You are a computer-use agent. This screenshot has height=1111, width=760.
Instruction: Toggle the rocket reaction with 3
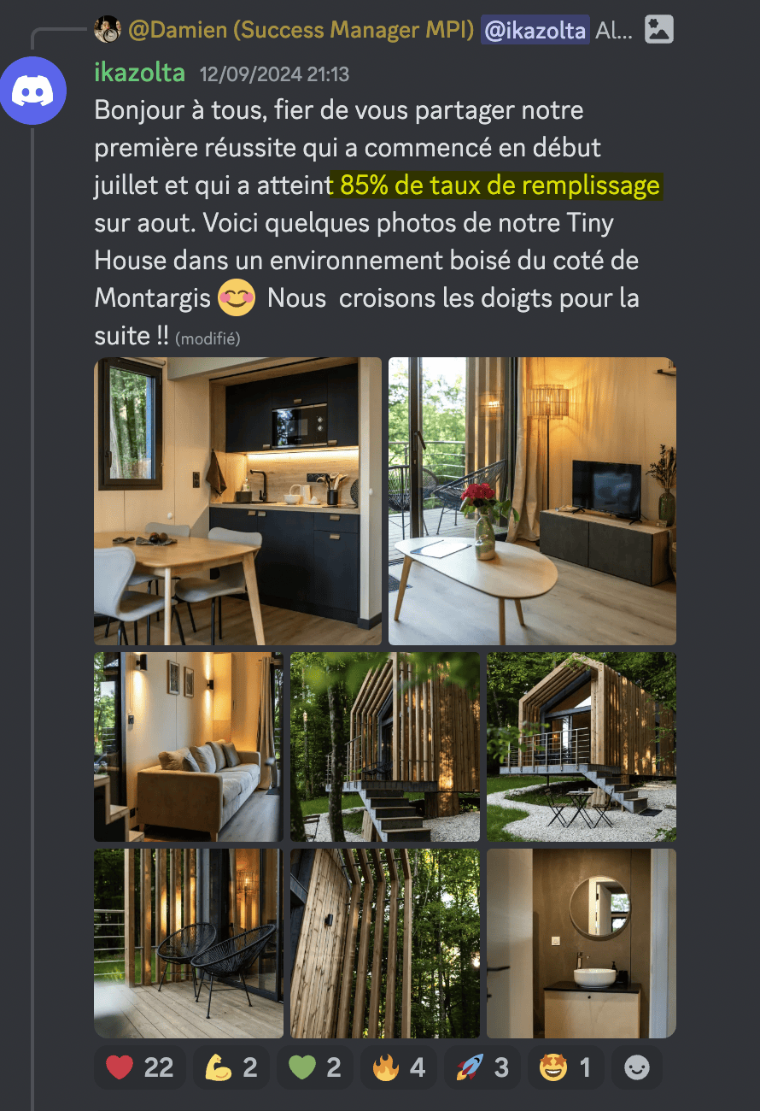[x=482, y=1067]
